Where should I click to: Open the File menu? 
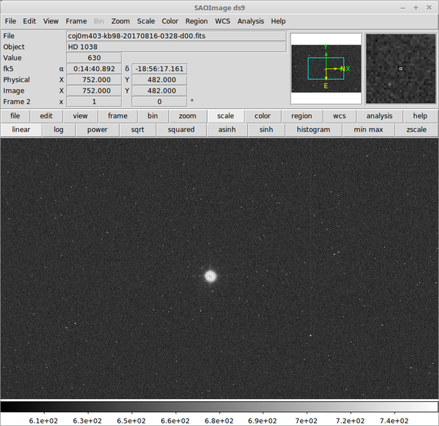click(10, 21)
